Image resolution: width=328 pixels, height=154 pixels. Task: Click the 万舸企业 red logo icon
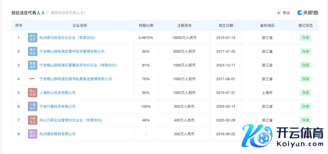coord(32,120)
